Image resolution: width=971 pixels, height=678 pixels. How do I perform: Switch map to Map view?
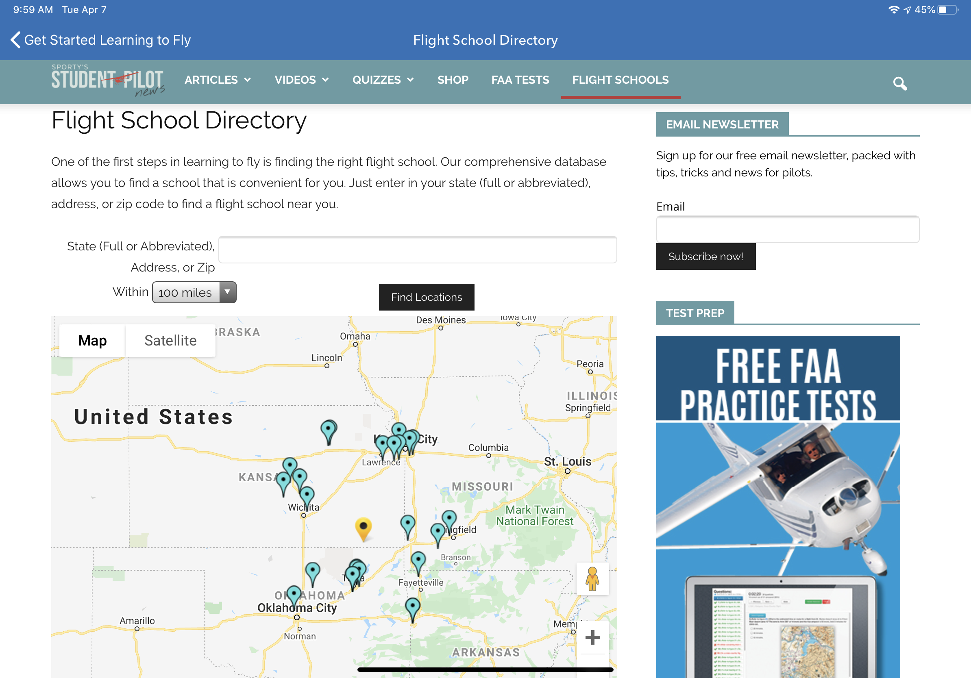point(92,341)
